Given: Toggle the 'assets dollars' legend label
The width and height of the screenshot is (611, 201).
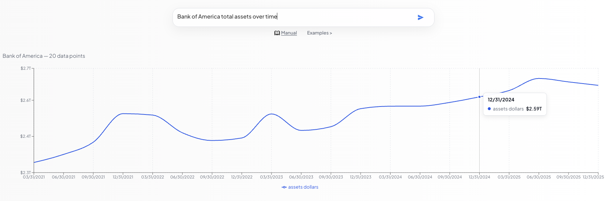Looking at the screenshot, I should point(303,187).
